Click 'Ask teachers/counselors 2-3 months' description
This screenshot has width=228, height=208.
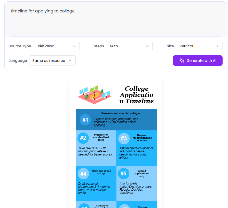click(x=136, y=153)
